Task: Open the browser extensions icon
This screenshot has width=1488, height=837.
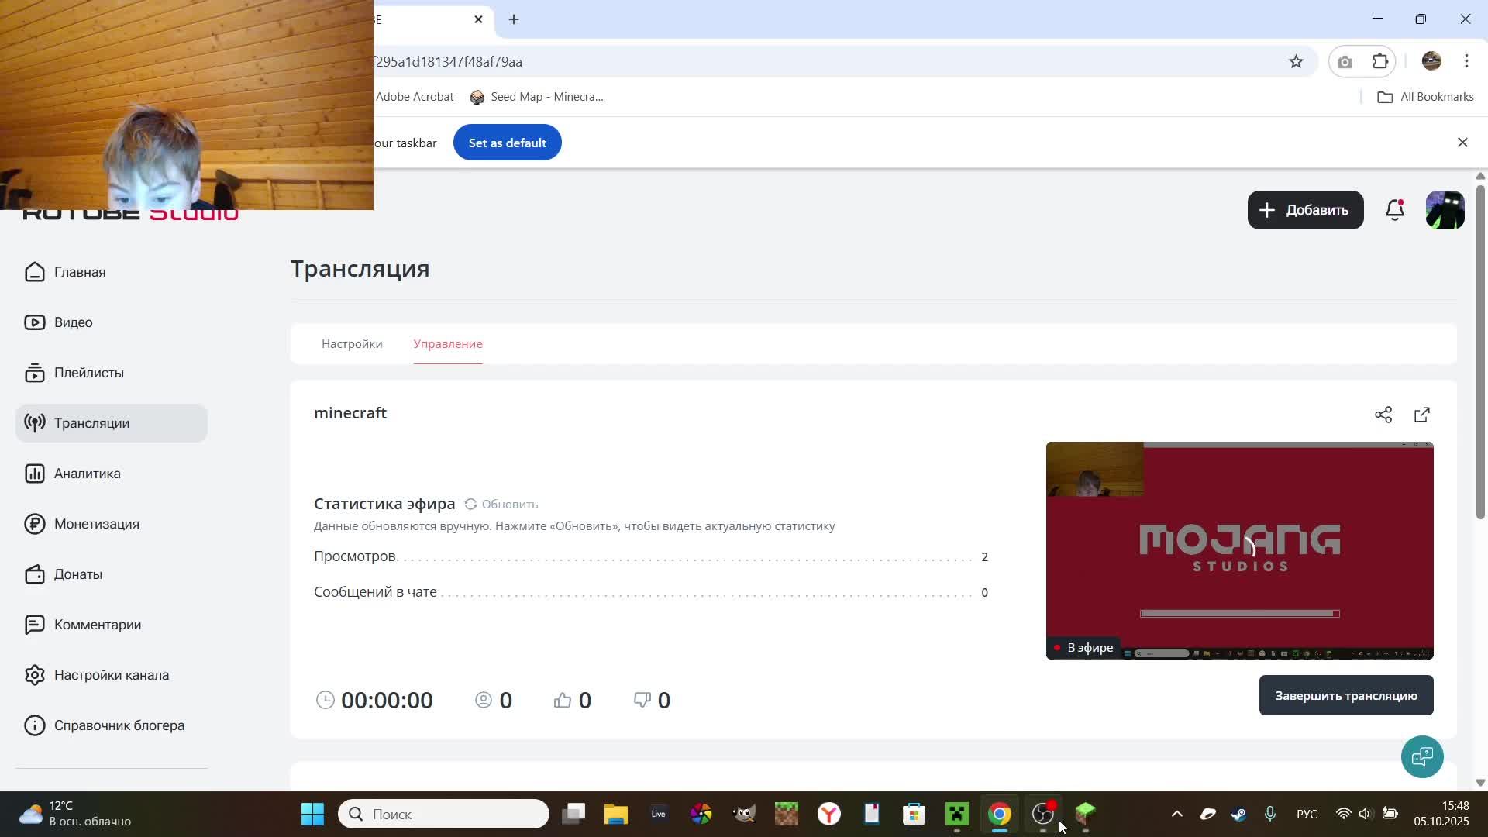Action: (x=1380, y=62)
